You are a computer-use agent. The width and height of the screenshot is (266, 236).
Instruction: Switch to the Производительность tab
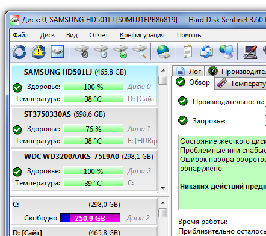(x=236, y=71)
